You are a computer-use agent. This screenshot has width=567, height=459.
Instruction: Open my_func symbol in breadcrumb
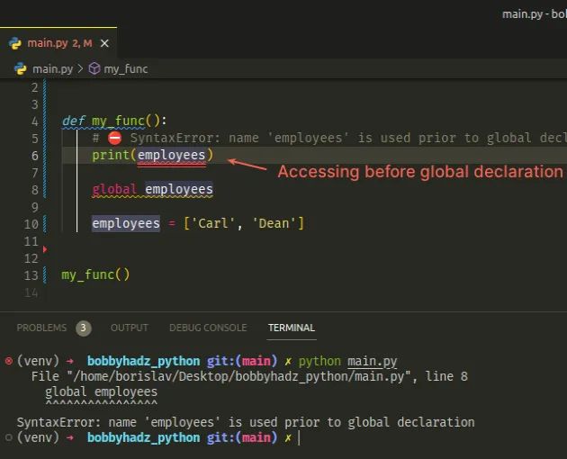(125, 68)
